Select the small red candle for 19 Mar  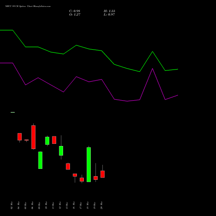[95, 178]
